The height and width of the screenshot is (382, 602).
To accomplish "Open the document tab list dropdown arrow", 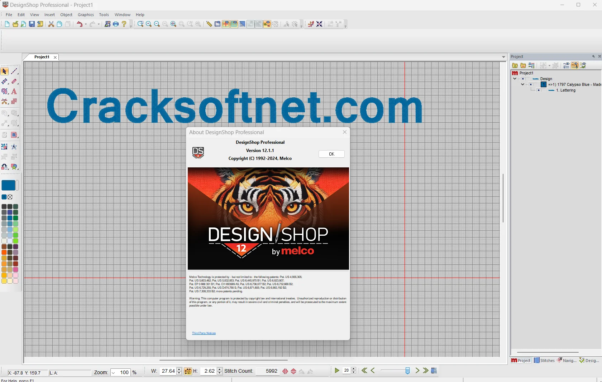I will click(x=503, y=57).
